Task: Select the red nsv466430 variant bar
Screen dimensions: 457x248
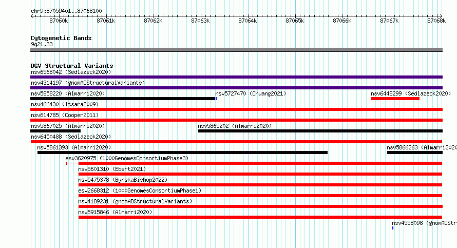Action: 236,109
